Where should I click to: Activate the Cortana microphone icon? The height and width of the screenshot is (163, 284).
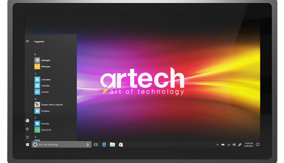point(87,145)
